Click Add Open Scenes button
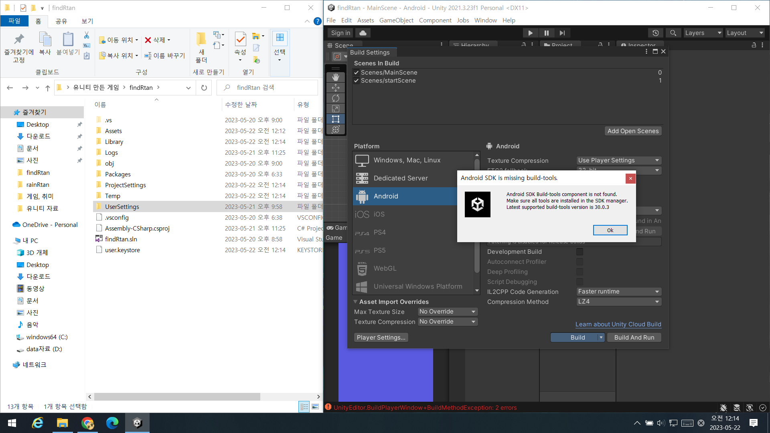Screen dimensions: 770x433 pos(633,131)
